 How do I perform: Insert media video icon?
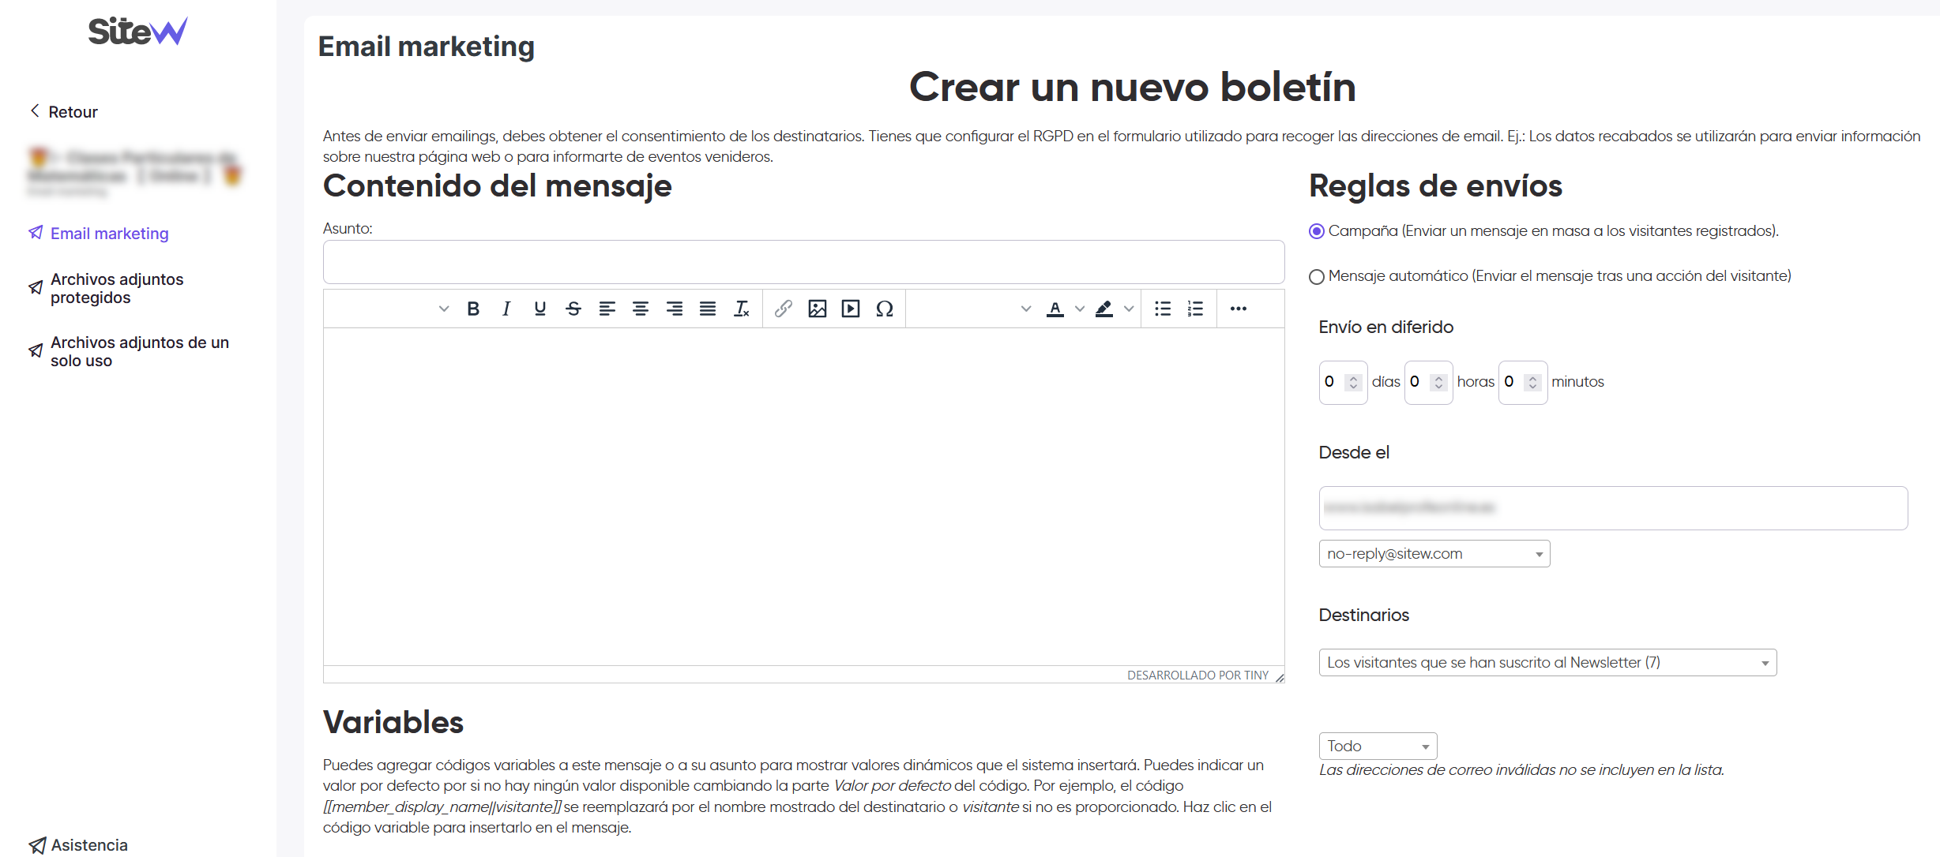(851, 309)
